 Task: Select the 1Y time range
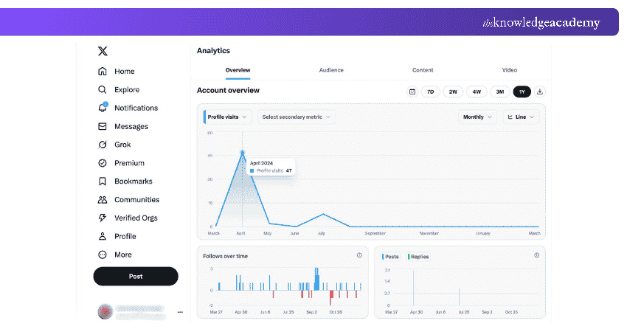pos(522,91)
